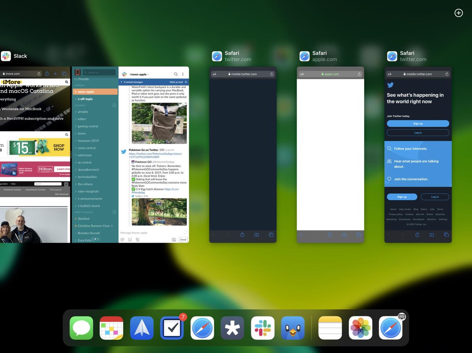Tap the bookmarks book icon in Safari twitter window
This screenshot has height=353, width=472.
432,235
